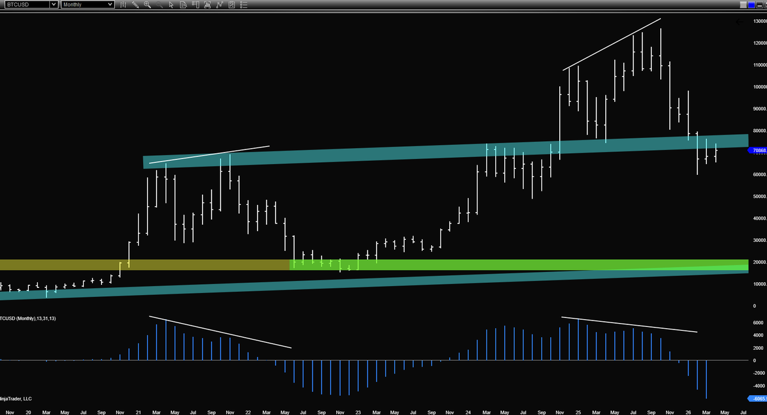
Task: Select the cursor pointer tool
Action: [x=171, y=4]
